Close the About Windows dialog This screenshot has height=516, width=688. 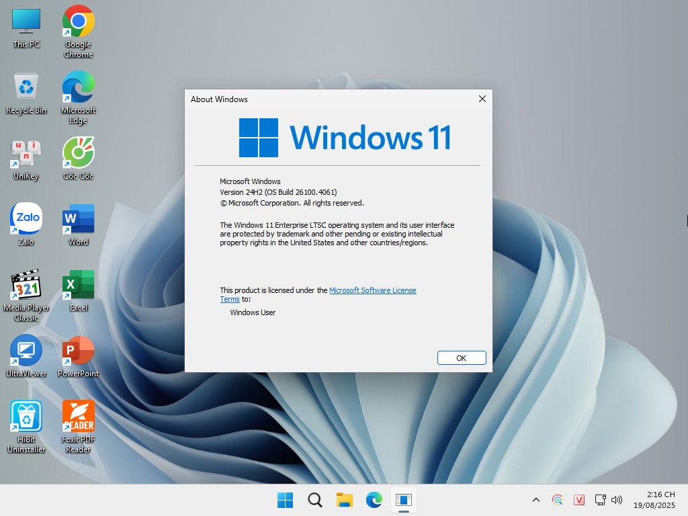[x=482, y=99]
